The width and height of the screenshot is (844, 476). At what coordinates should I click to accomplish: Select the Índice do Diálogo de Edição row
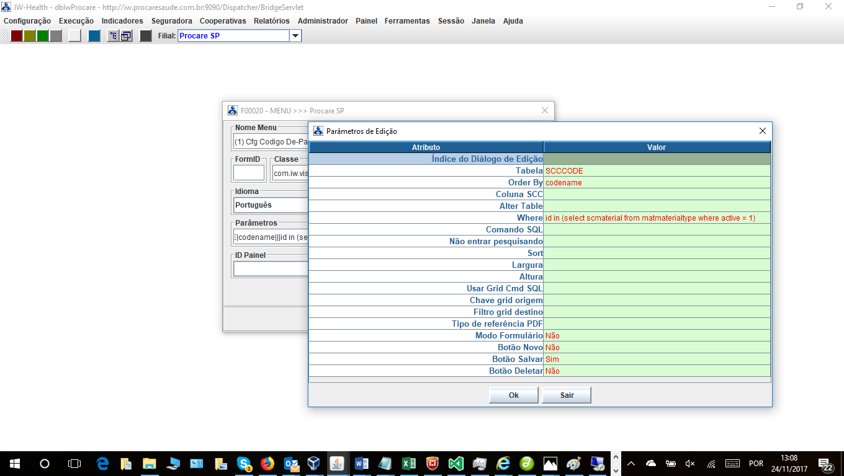click(540, 159)
